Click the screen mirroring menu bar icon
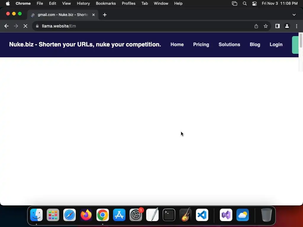Screen dimensions: 303x227 click(x=235, y=4)
